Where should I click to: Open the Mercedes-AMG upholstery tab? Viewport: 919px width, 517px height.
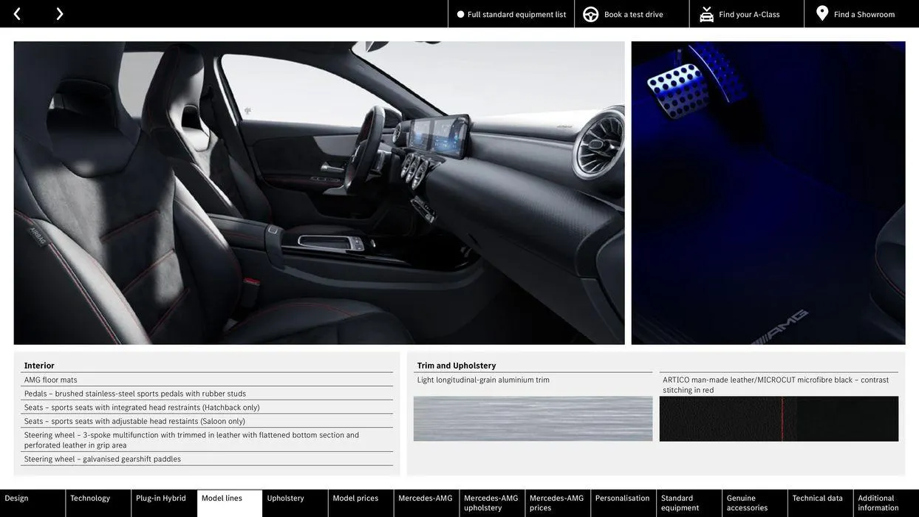pos(491,503)
